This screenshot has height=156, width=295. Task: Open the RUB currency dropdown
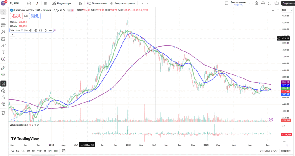[x=287, y=10]
